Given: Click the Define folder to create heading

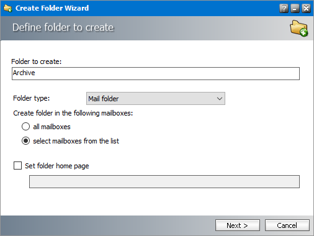Looking at the screenshot, I should (63, 27).
